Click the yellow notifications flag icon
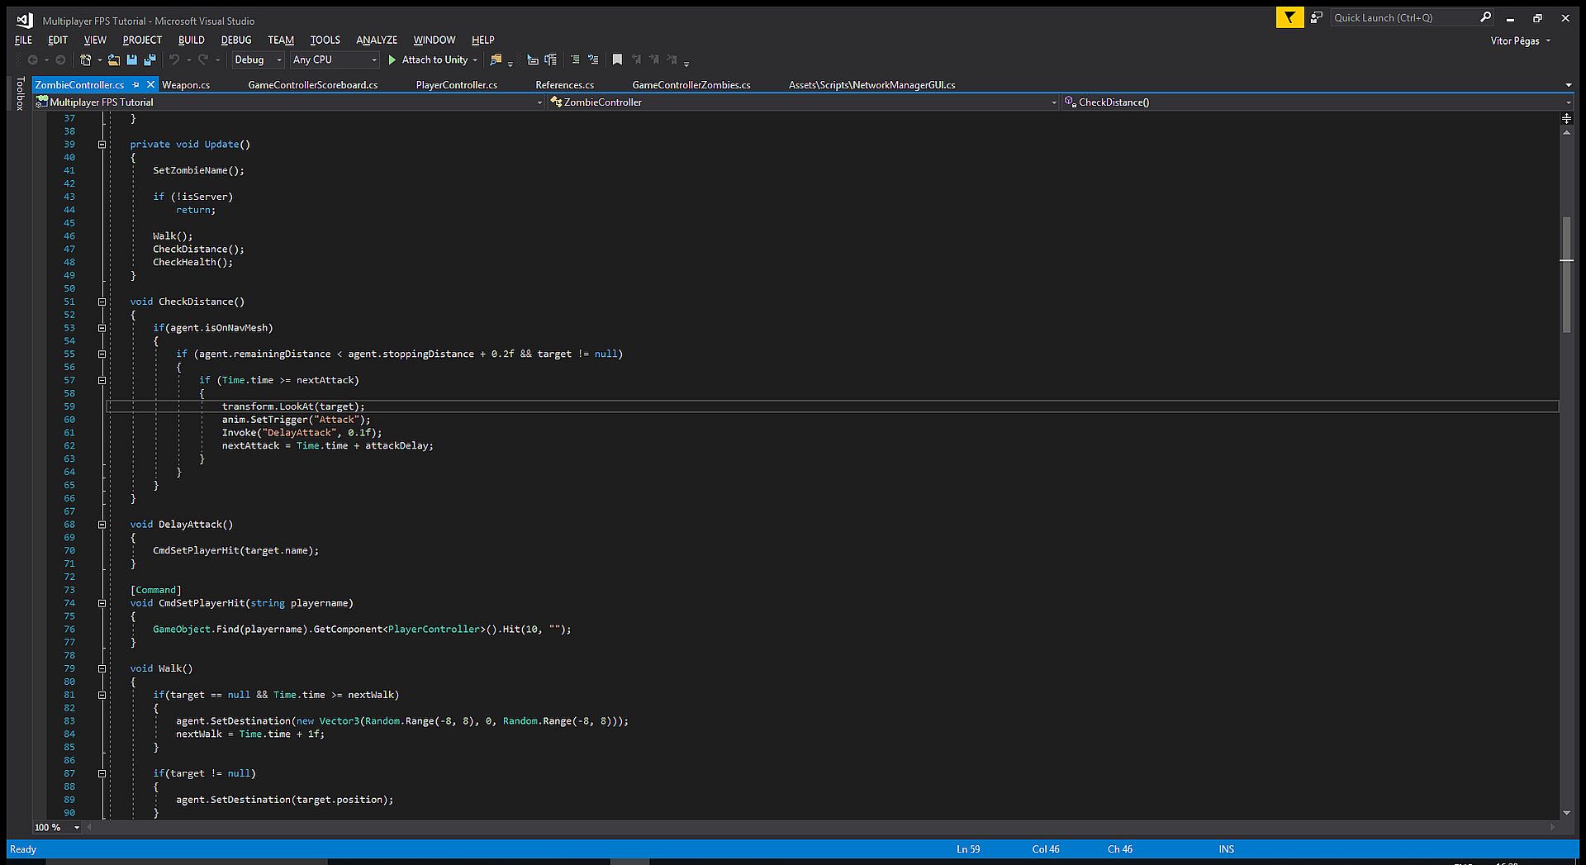The image size is (1586, 865). 1289,17
